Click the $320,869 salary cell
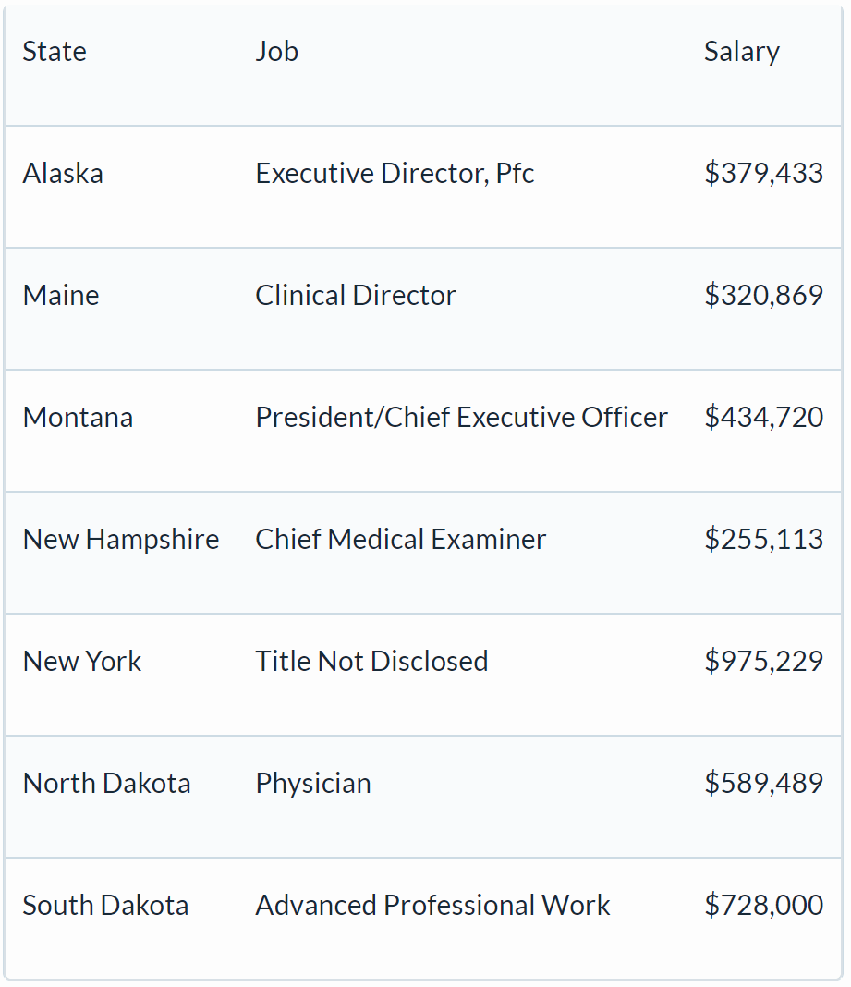This screenshot has width=851, height=987. (x=763, y=296)
